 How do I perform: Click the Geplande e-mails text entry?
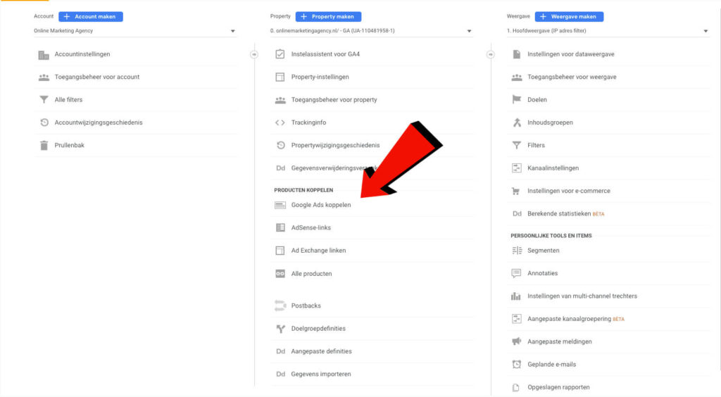pos(552,365)
